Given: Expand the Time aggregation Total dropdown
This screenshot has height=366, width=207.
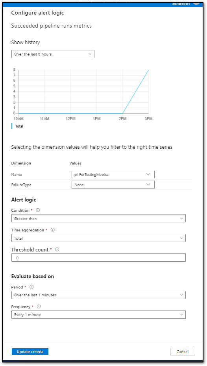Looking at the screenshot, I should 98,238.
